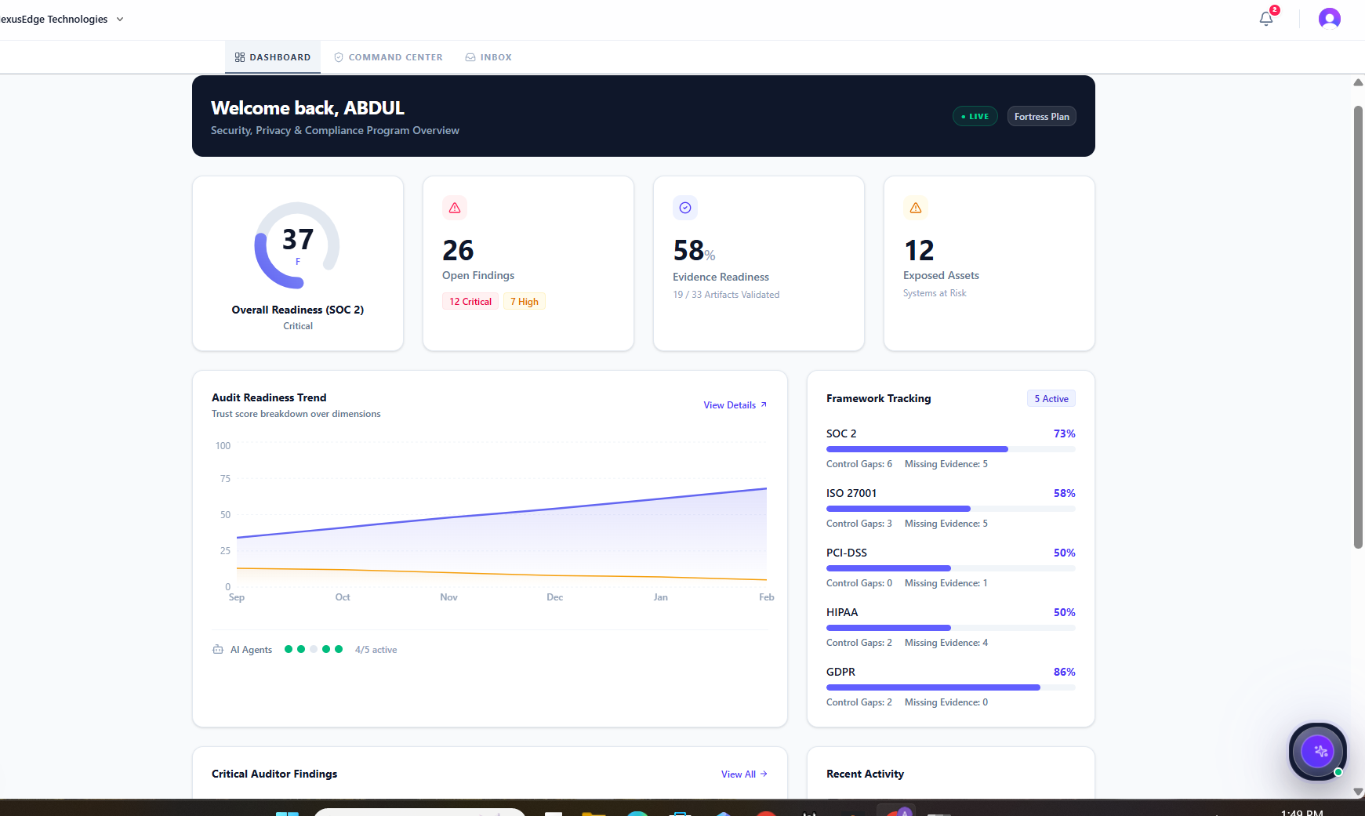Click the red alert icon above Open Findings
Screen dimensions: 1365x816
click(455, 208)
